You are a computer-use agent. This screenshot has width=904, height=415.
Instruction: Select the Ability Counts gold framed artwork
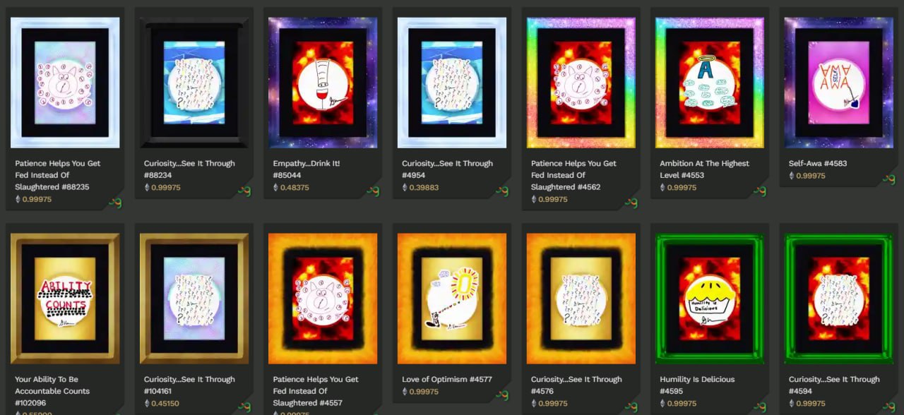[65, 299]
